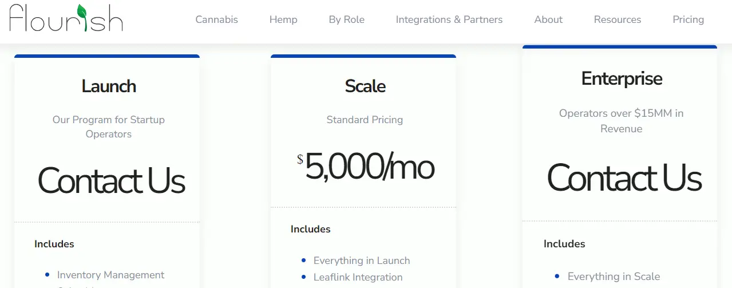This screenshot has width=732, height=288.
Task: Expand Integrations & Partners menu
Action: click(449, 19)
